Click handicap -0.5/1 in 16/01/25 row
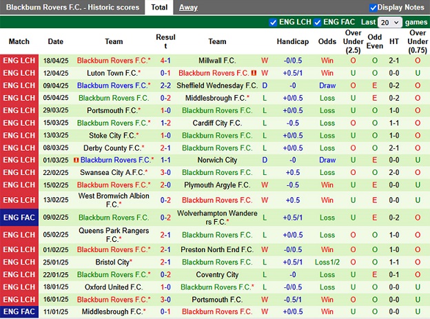 click(293, 300)
